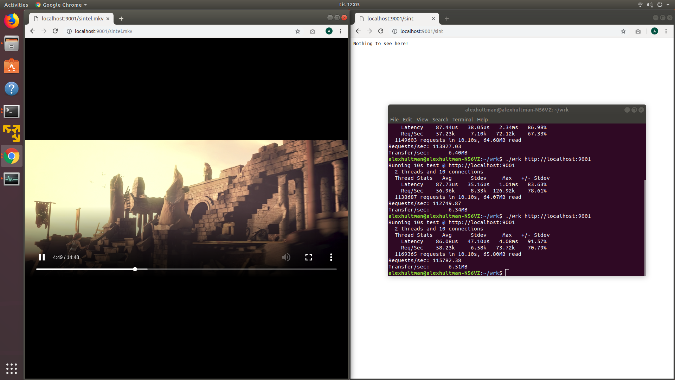The width and height of the screenshot is (675, 380).
Task: Select the localhost:9001/sintel.mkv tab
Action: pyautogui.click(x=72, y=19)
